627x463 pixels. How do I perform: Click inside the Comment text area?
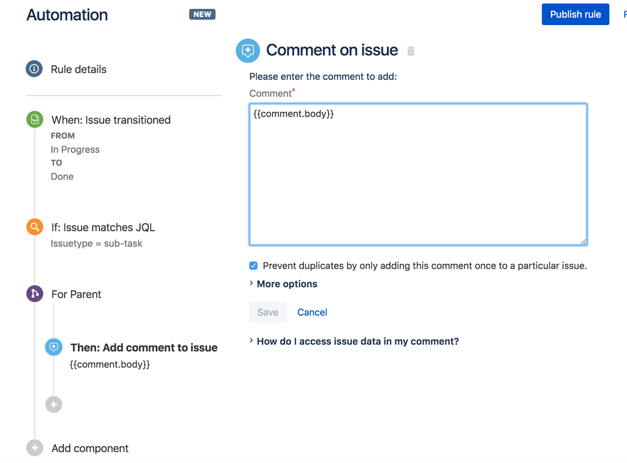(x=418, y=174)
